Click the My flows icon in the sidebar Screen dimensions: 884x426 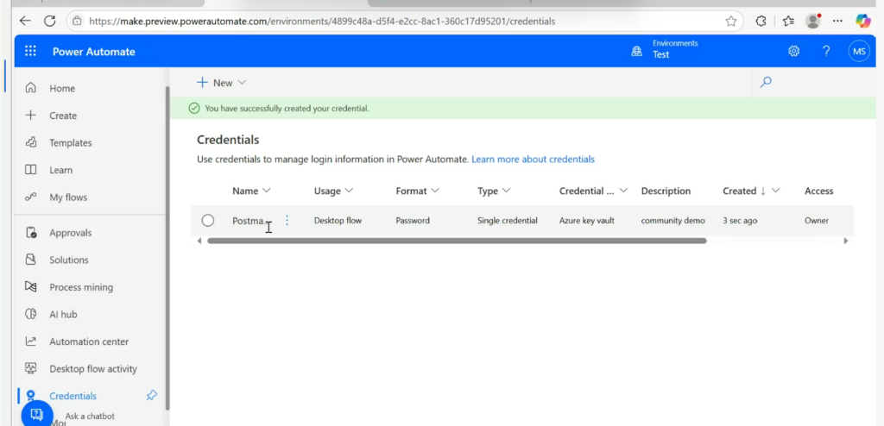click(31, 197)
